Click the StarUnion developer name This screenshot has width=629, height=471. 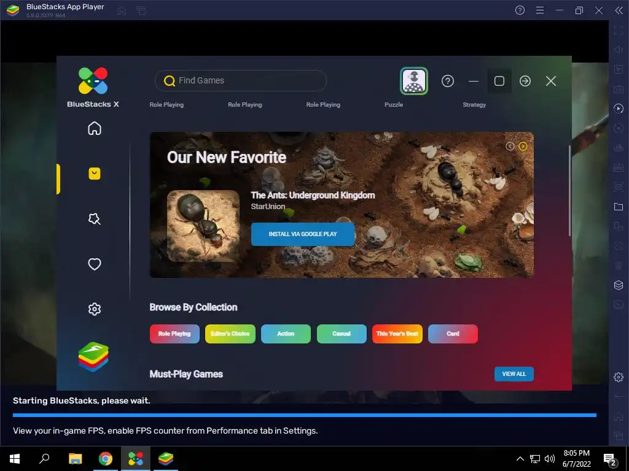[x=268, y=206]
